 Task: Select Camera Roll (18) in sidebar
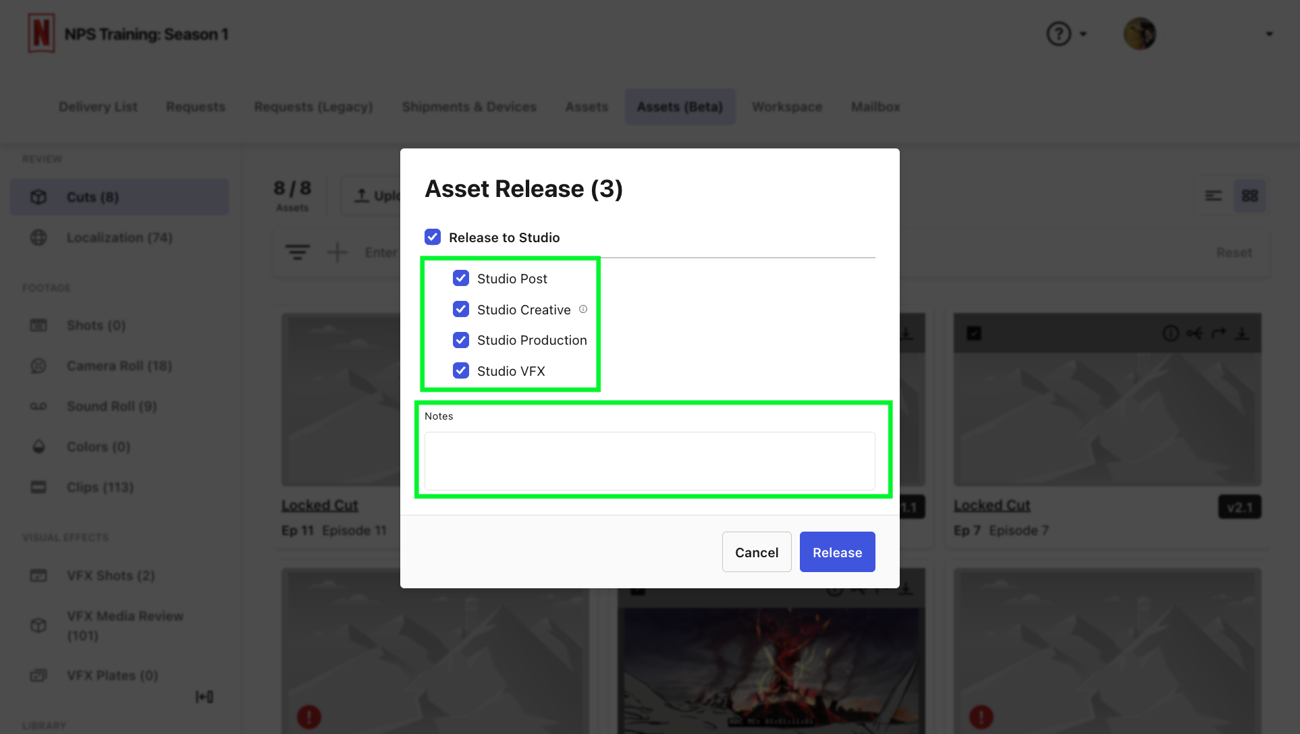[x=119, y=366]
